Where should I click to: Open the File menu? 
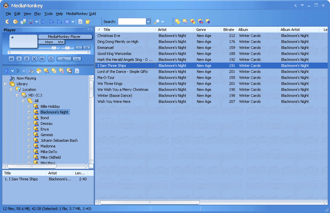click(8, 14)
